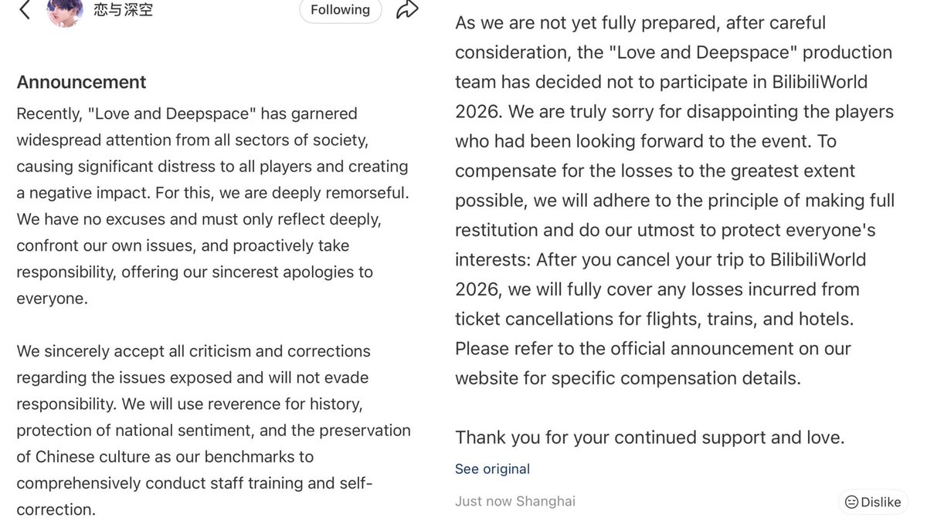
Task: Tap the Shanghai location label
Action: pyautogui.click(x=545, y=501)
